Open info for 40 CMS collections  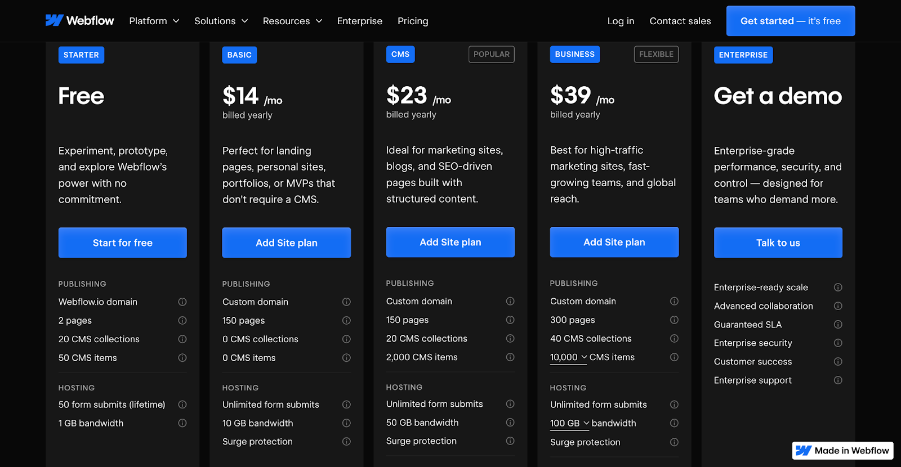pyautogui.click(x=674, y=339)
